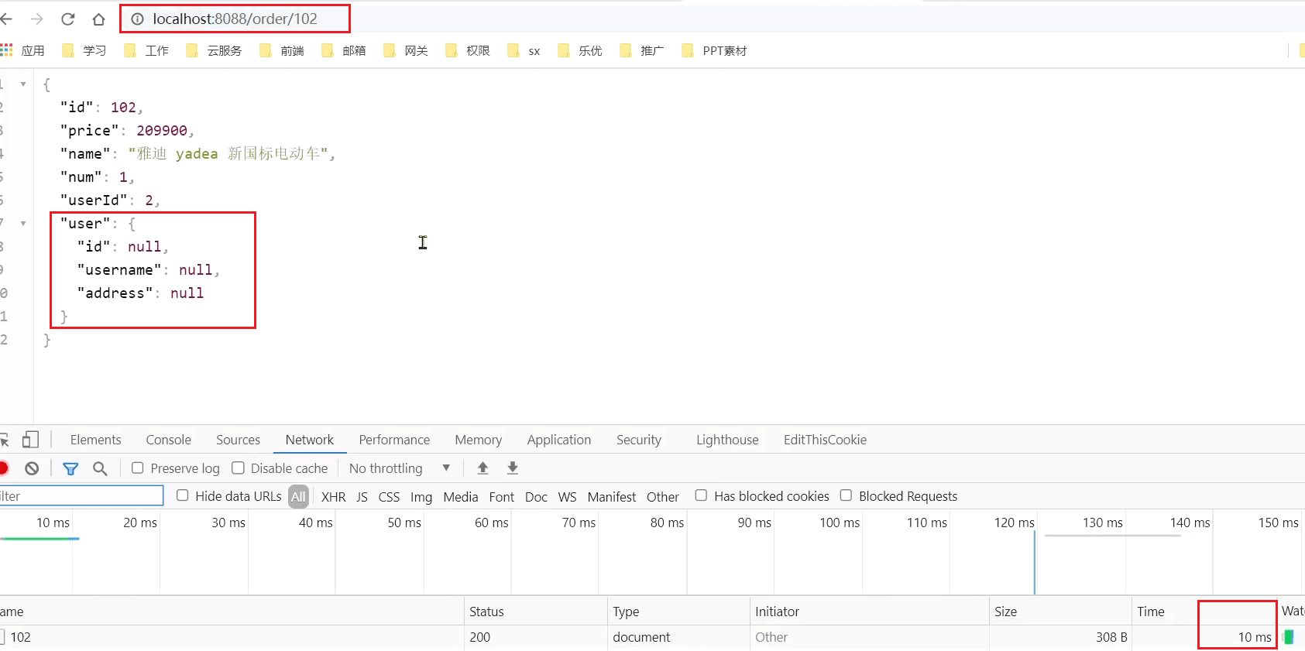Image resolution: width=1305 pixels, height=651 pixels.
Task: Toggle the network filter funnel icon
Action: (70, 468)
